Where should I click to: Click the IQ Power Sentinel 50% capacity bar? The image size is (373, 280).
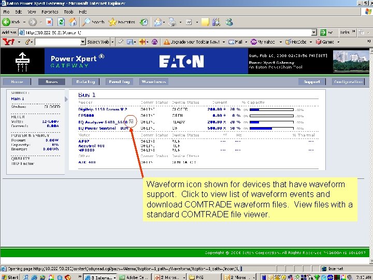(x=271, y=129)
